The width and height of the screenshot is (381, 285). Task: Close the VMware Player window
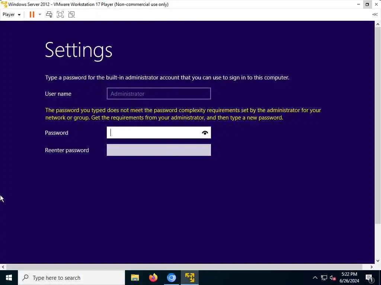tap(376, 4)
